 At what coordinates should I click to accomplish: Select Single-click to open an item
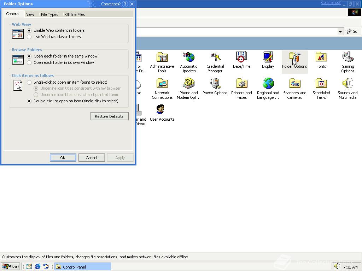68,82
